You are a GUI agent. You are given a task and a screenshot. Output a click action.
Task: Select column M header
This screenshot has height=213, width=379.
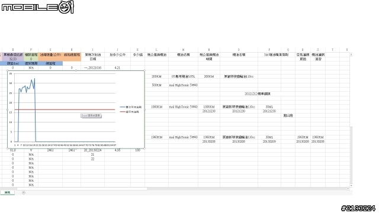coord(183,50)
